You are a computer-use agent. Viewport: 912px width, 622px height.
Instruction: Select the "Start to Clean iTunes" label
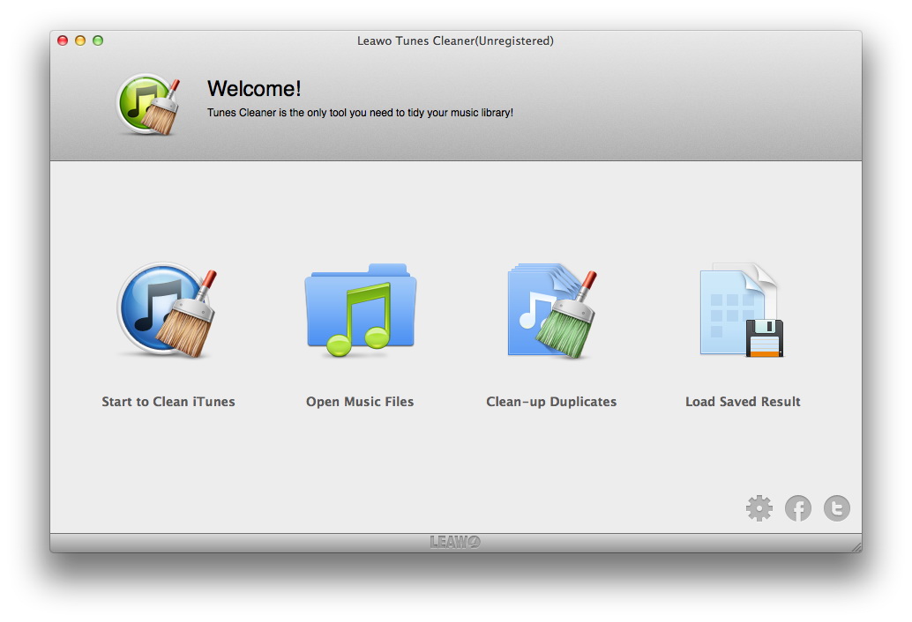(x=168, y=402)
